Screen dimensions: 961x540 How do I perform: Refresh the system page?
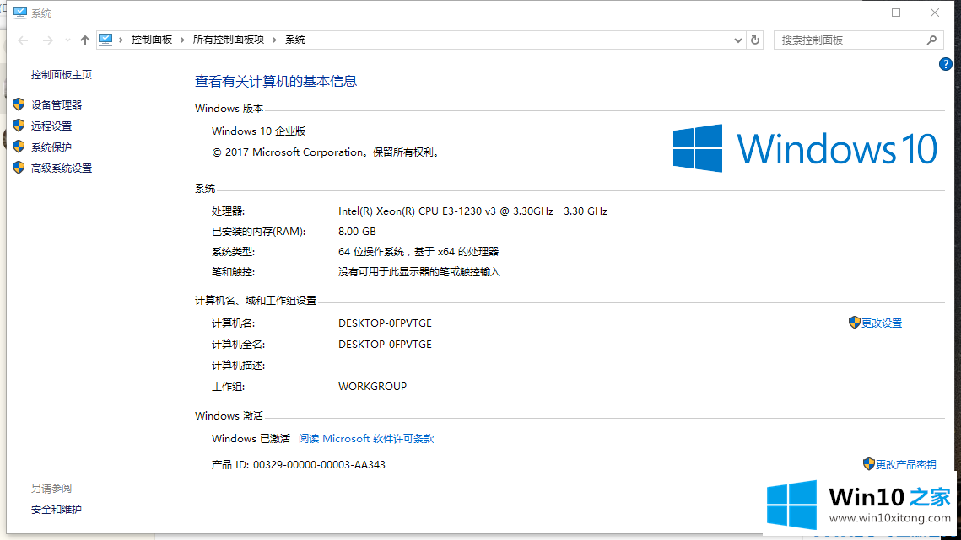coord(755,40)
